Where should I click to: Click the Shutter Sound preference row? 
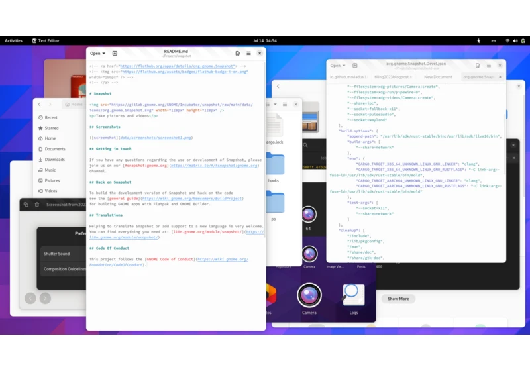point(63,254)
